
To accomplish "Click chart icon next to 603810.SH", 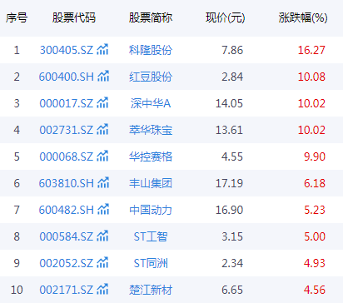I will (x=103, y=183).
